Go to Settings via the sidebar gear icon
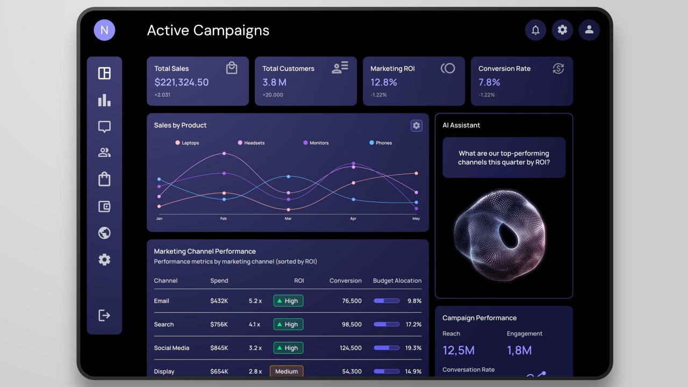The width and height of the screenshot is (688, 387). pyautogui.click(x=104, y=260)
